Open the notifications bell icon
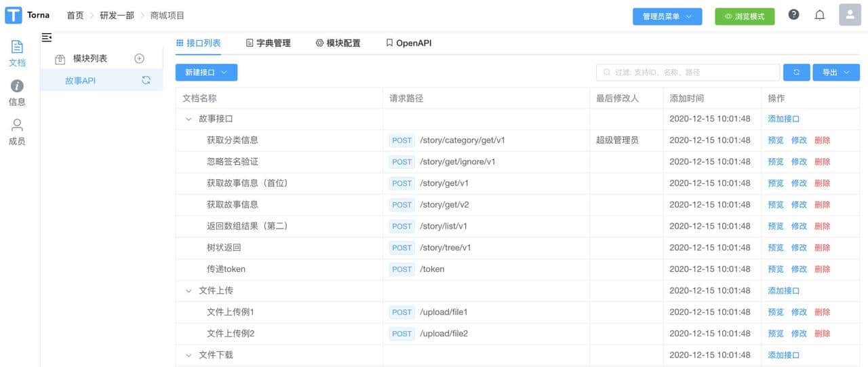Screen dimensions: 868x367 [x=820, y=15]
